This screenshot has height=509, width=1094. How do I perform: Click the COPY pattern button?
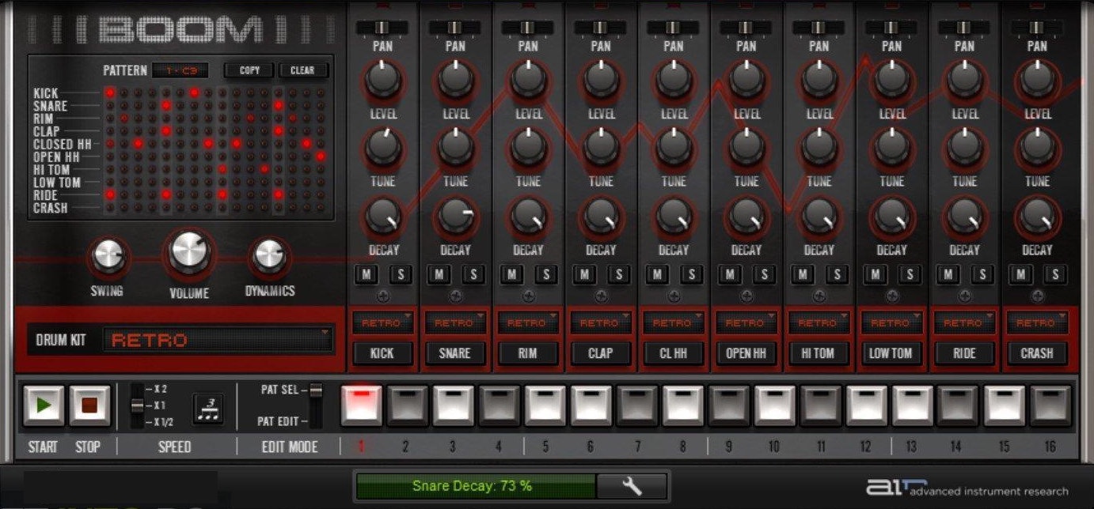click(249, 70)
